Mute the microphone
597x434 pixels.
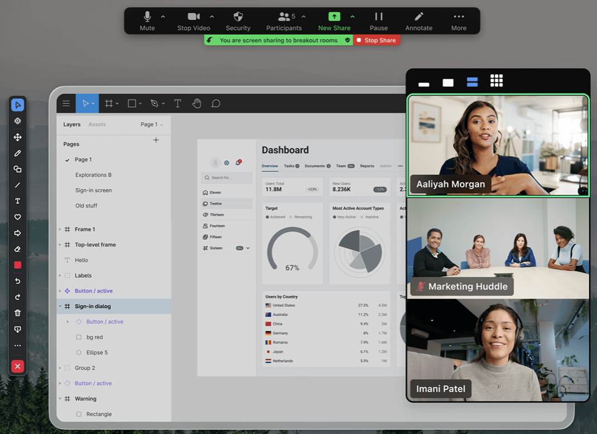coord(147,21)
